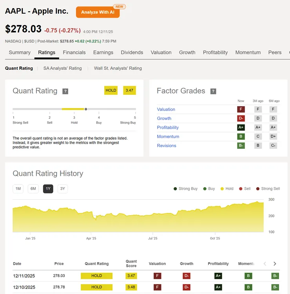Click Growth D- grade badge under Now
290x294 pixels.
(241, 118)
